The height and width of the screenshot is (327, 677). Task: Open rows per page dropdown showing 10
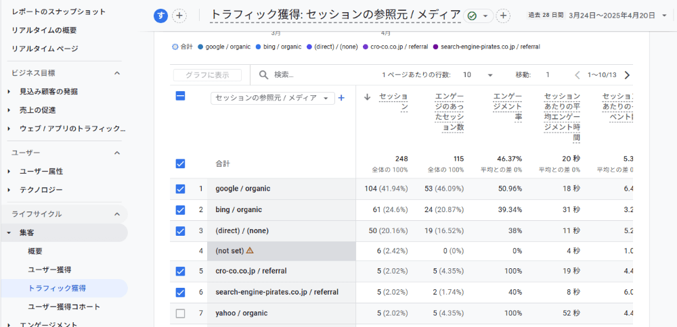(477, 75)
